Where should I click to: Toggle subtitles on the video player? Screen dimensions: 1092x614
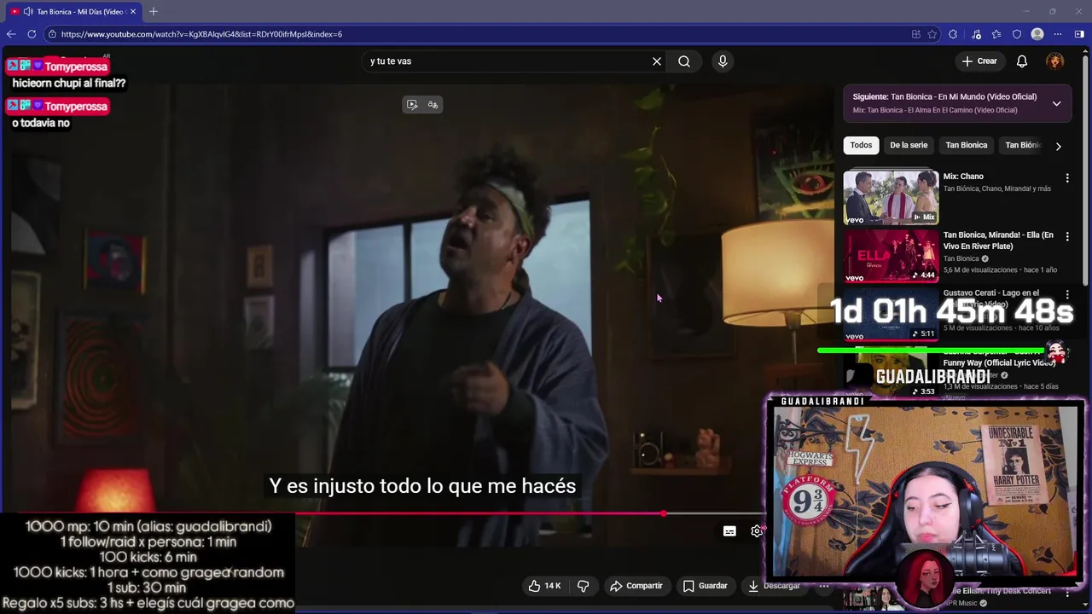729,531
